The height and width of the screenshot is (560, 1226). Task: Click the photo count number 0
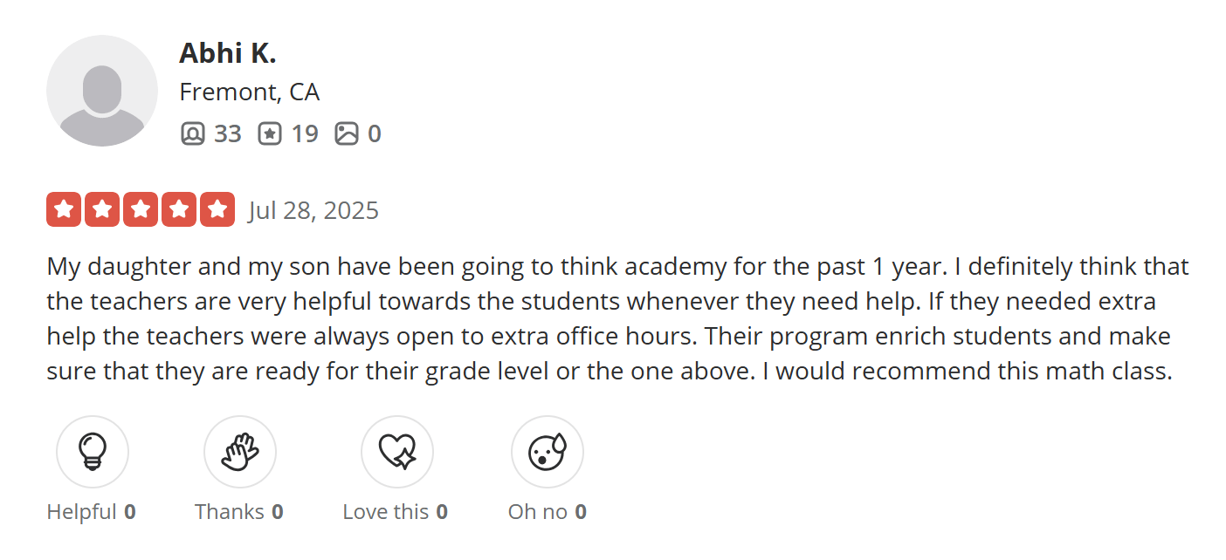click(374, 133)
